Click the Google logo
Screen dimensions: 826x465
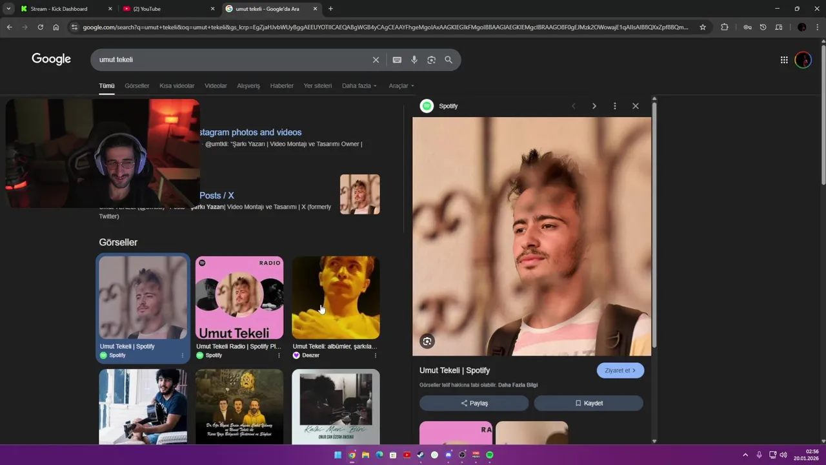(x=51, y=59)
